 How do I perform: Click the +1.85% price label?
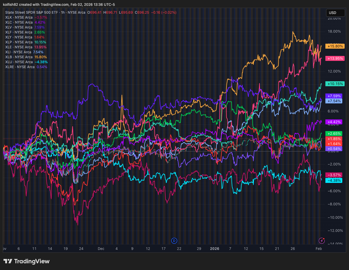[334, 139]
